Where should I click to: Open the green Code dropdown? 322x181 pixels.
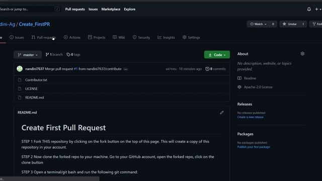tap(217, 55)
